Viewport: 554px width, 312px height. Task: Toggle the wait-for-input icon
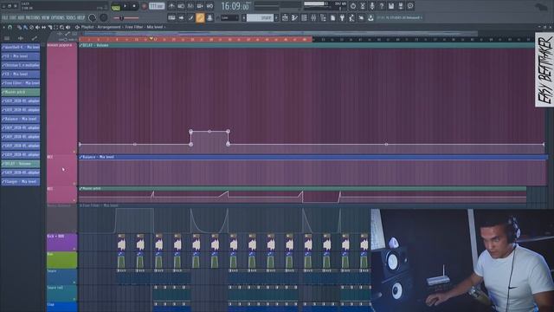point(181,6)
